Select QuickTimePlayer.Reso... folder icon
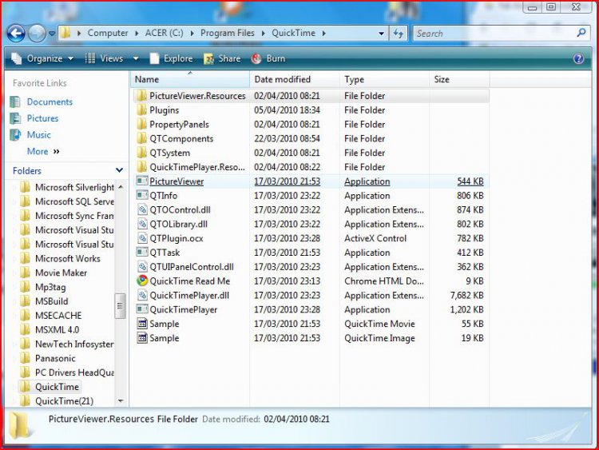599x450 pixels. coord(141,167)
